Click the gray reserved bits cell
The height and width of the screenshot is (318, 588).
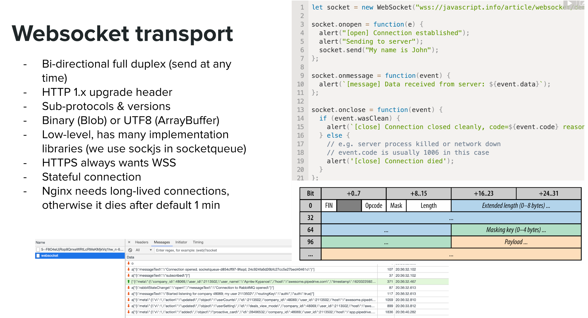coord(349,206)
